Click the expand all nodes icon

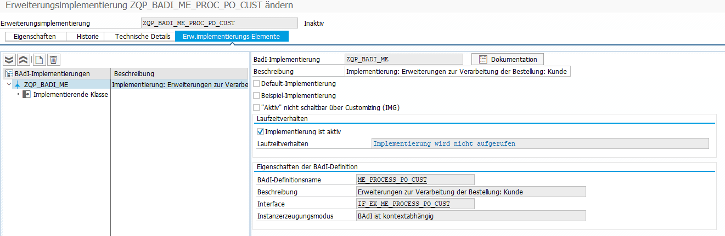(x=9, y=60)
